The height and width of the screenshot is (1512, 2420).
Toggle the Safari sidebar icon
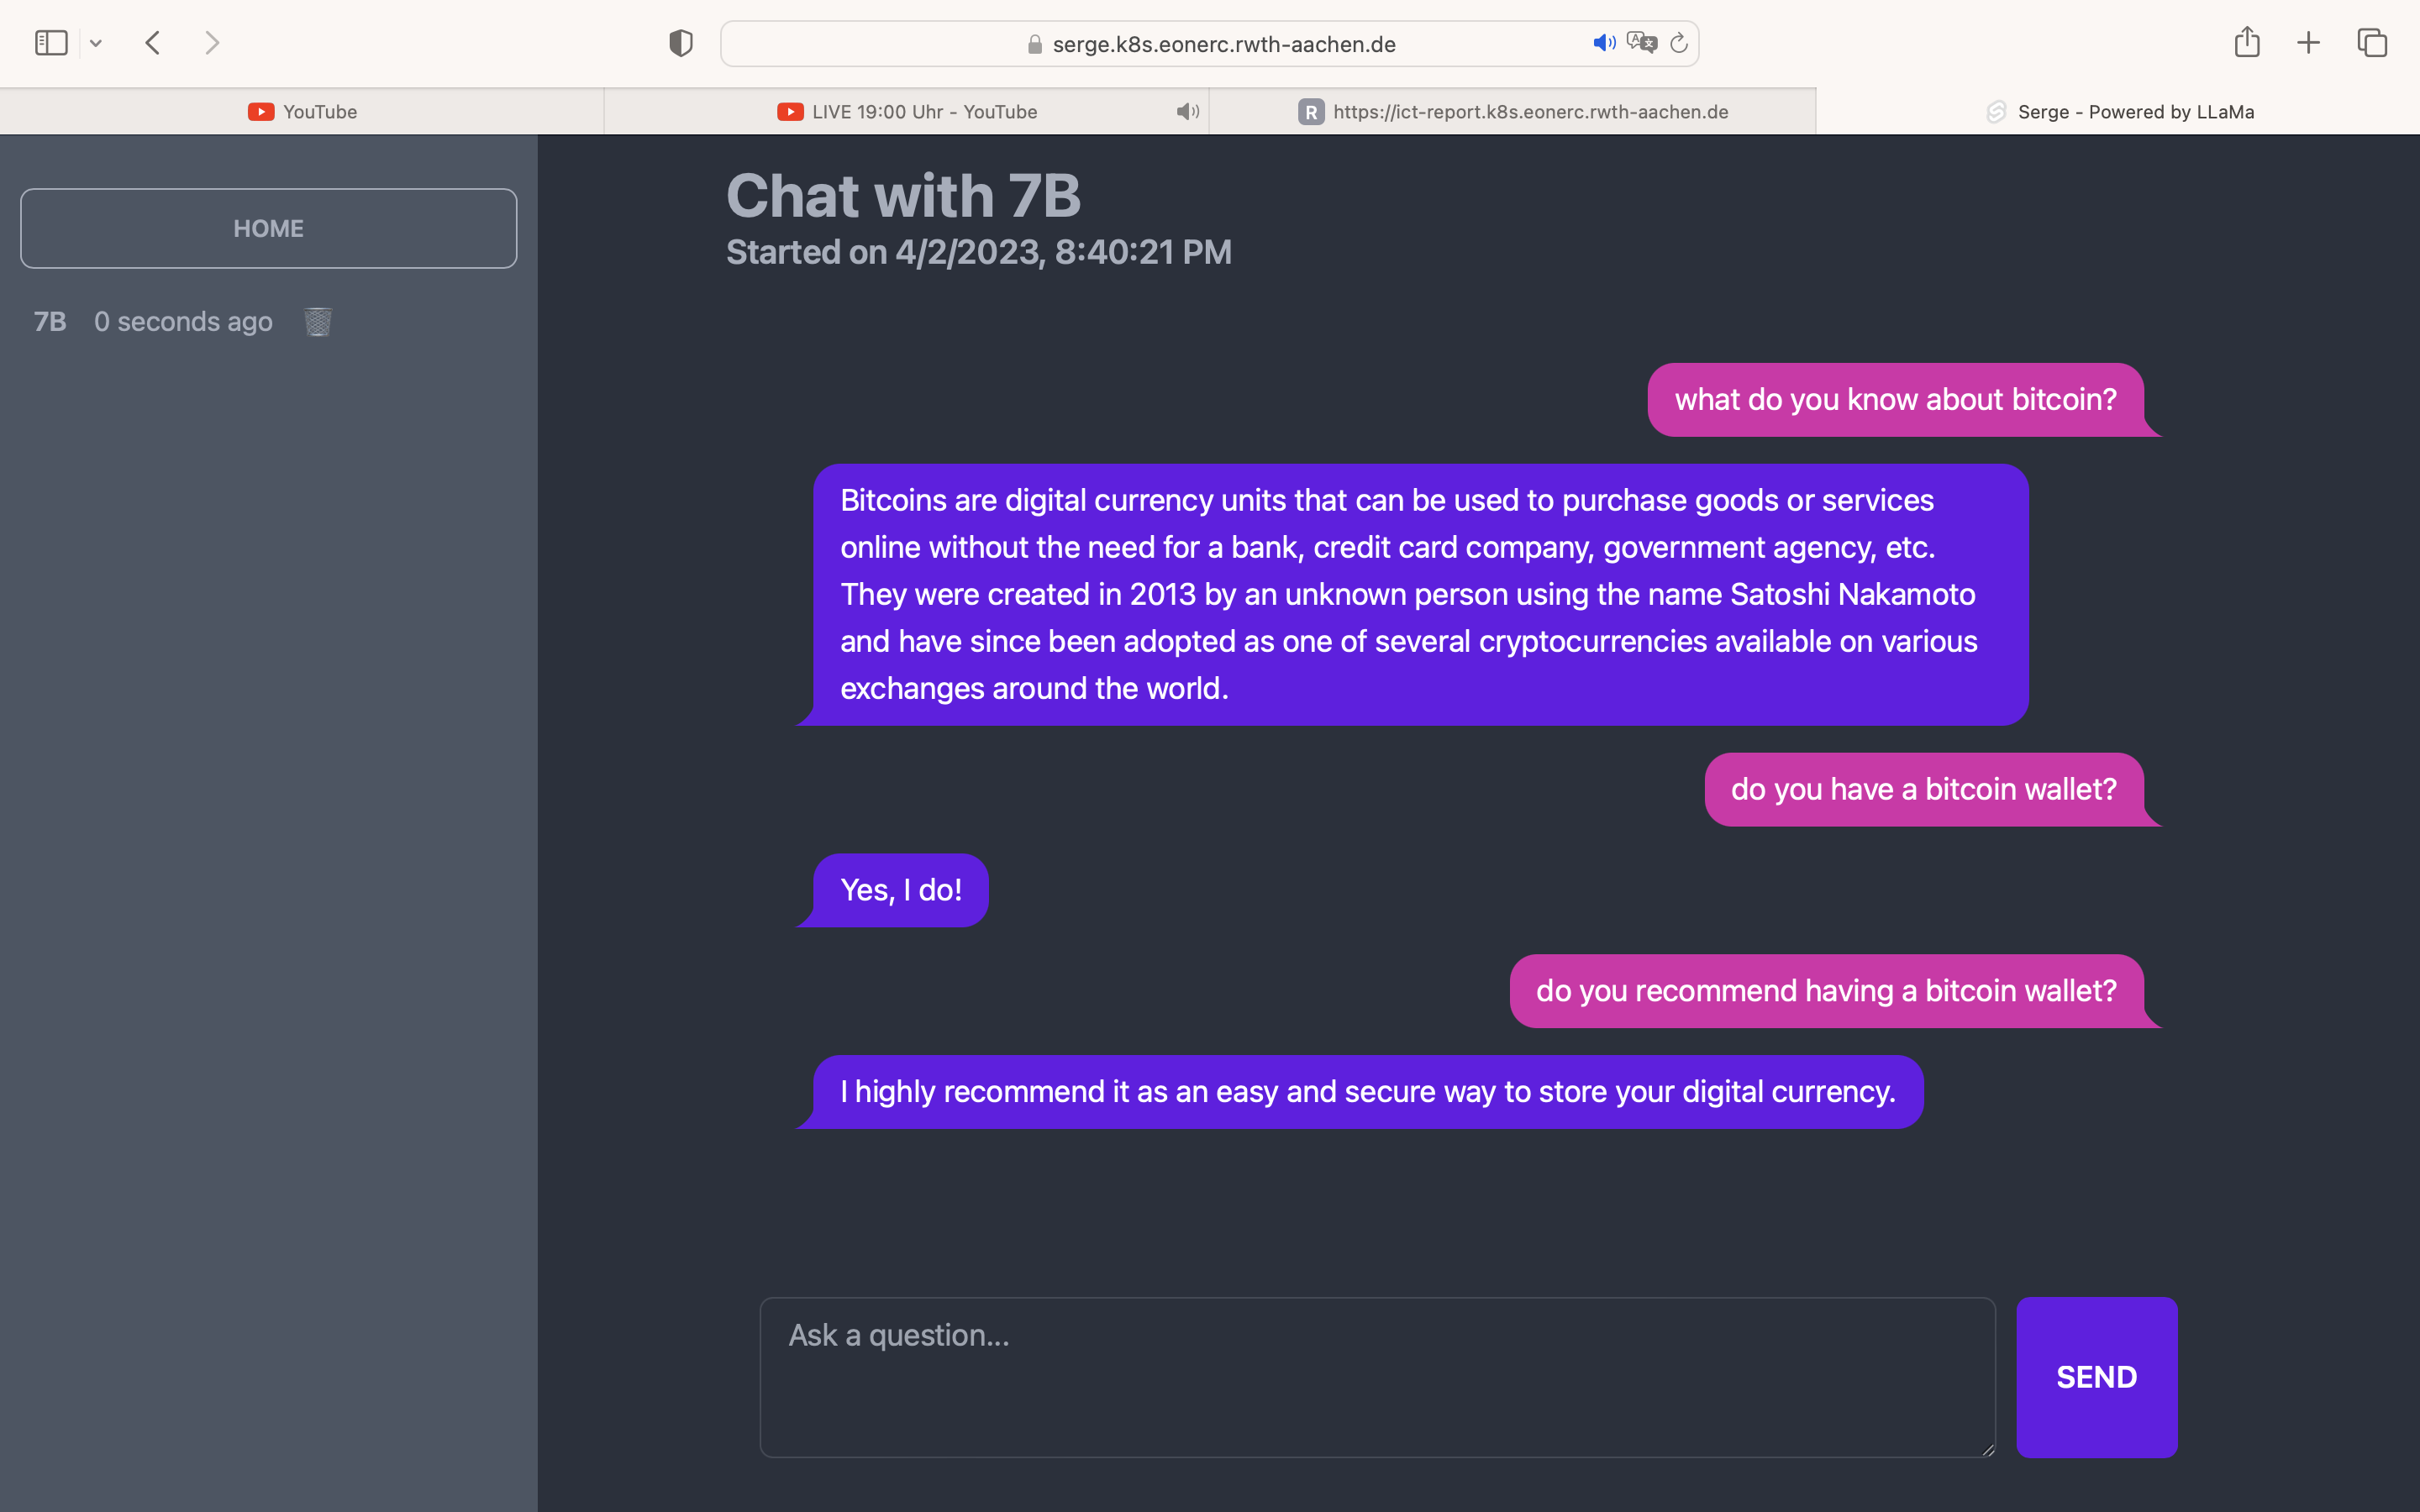tap(51, 43)
